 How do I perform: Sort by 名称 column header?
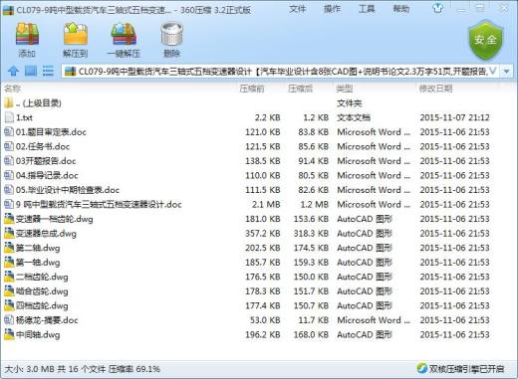click(x=13, y=89)
